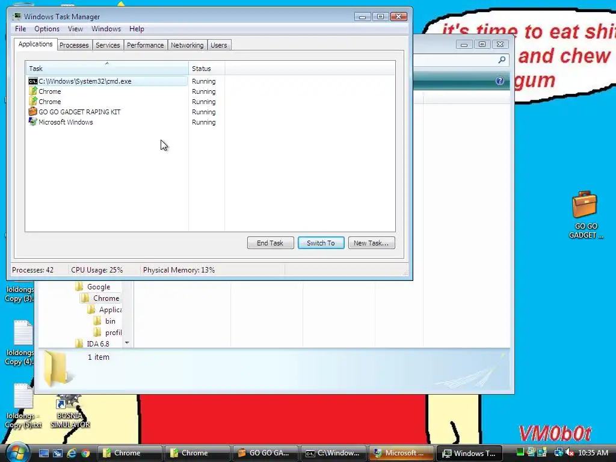The image size is (616, 462).
Task: Click the End Task button
Action: click(x=270, y=243)
